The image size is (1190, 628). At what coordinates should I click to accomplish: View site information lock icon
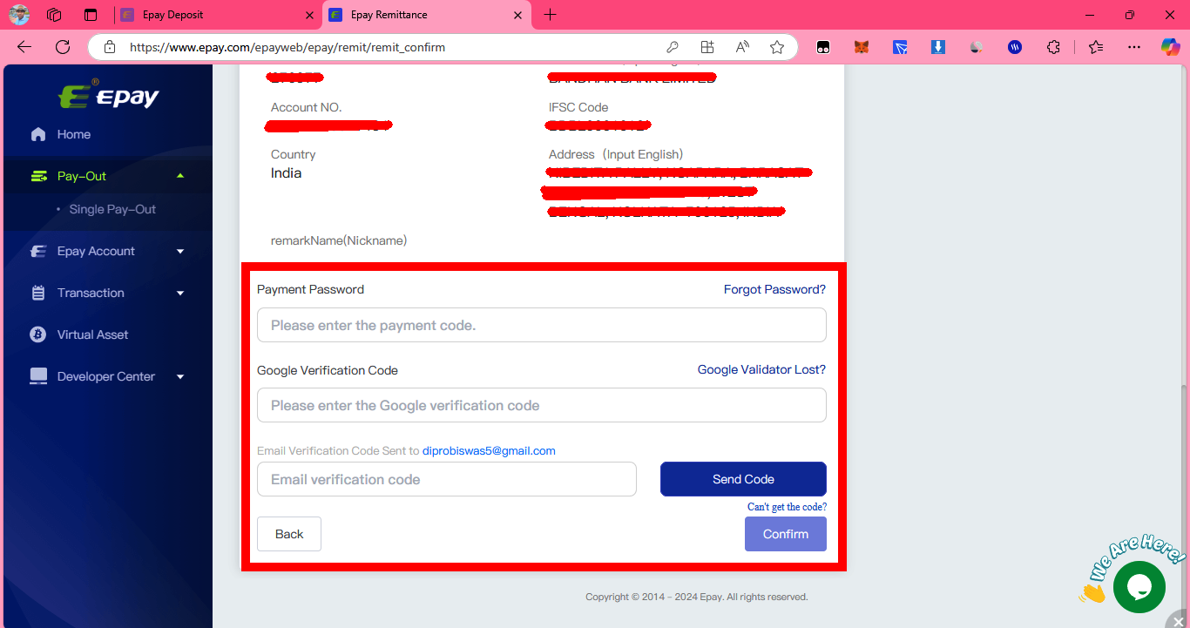pyautogui.click(x=109, y=47)
